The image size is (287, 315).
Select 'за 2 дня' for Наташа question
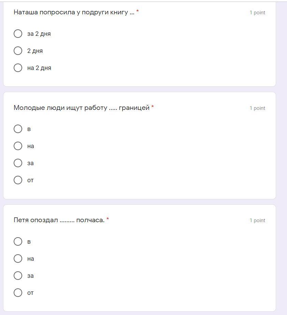[18, 34]
